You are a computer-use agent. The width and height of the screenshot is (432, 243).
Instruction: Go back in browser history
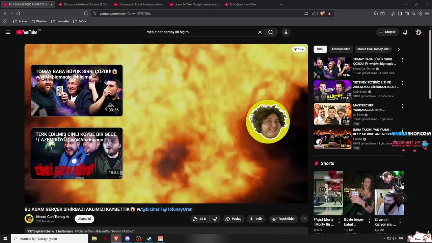click(5, 13)
